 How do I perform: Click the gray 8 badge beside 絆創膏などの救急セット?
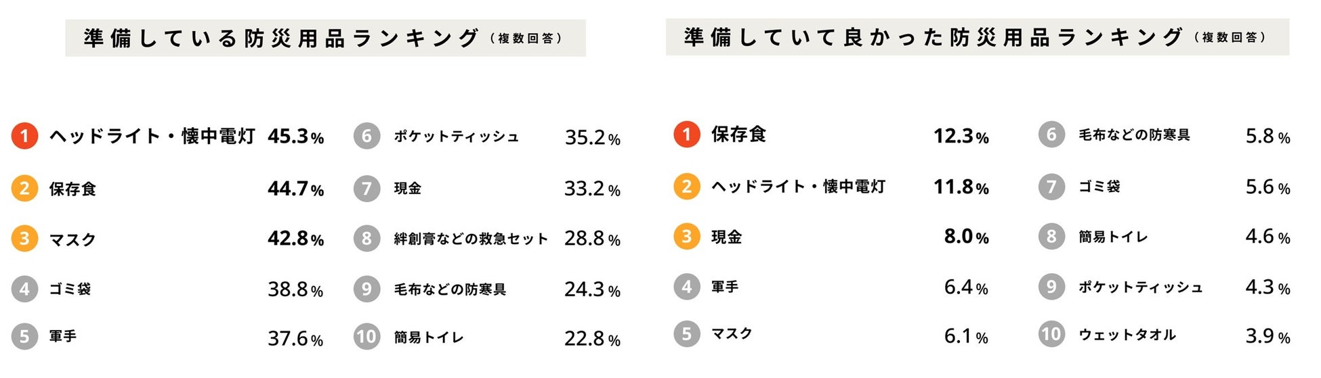(x=366, y=238)
